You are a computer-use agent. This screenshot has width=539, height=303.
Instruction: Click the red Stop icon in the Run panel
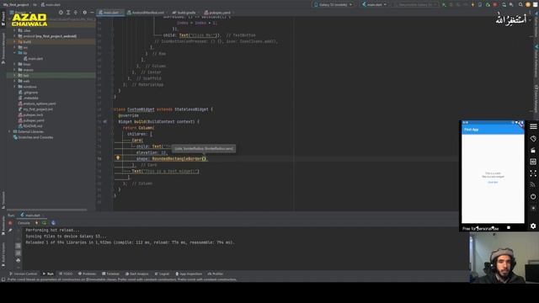(x=10, y=223)
